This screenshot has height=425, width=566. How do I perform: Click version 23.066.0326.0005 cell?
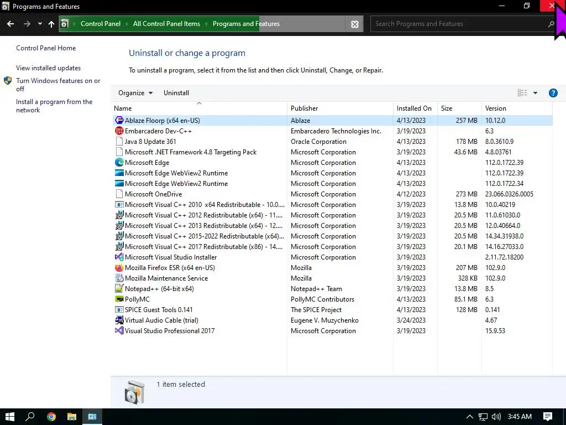pyautogui.click(x=509, y=194)
